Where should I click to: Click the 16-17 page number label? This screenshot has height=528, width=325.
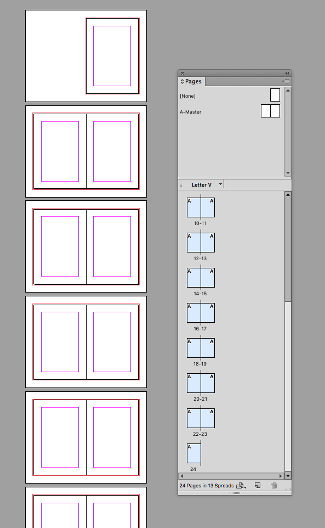click(200, 329)
